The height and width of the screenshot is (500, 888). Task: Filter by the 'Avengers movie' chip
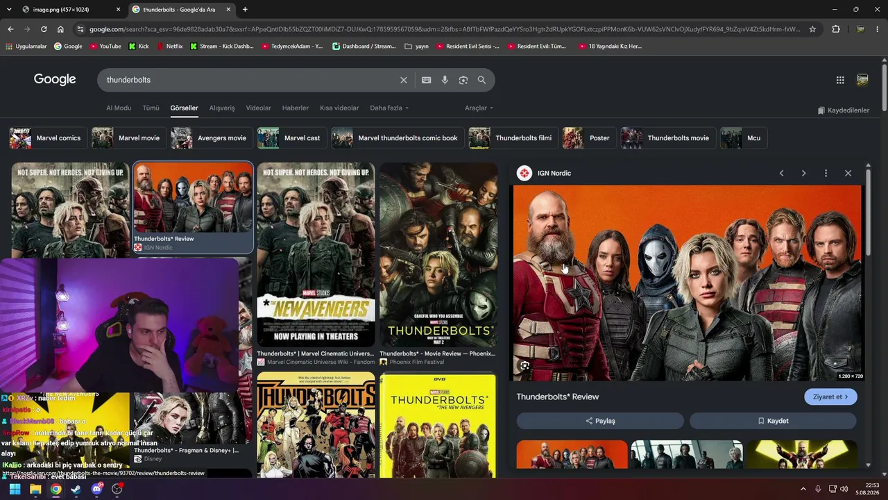pos(211,138)
